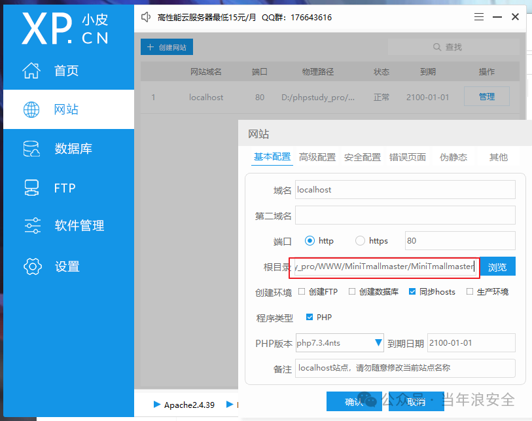Check the 创建数据库 checkbox
This screenshot has height=421, width=532.
[352, 291]
